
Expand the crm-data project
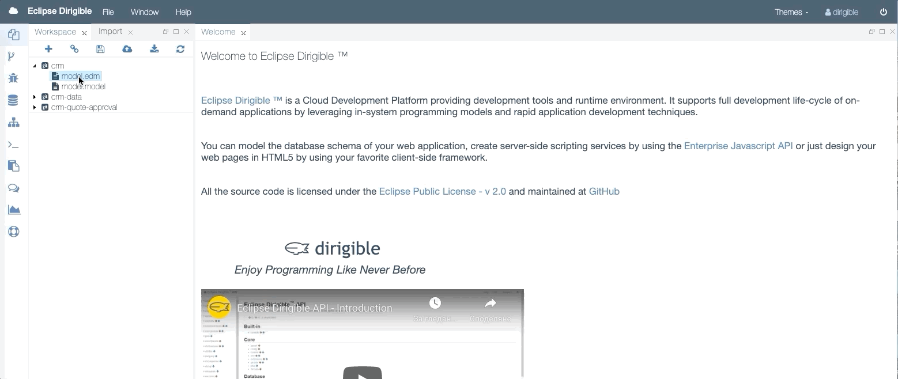tap(34, 97)
